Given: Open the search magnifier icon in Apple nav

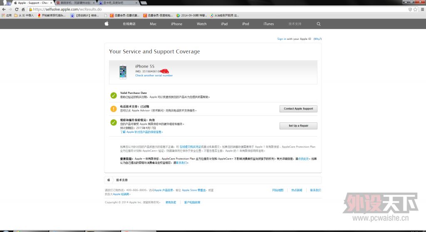Looking at the screenshot, I should pyautogui.click(x=318, y=24).
